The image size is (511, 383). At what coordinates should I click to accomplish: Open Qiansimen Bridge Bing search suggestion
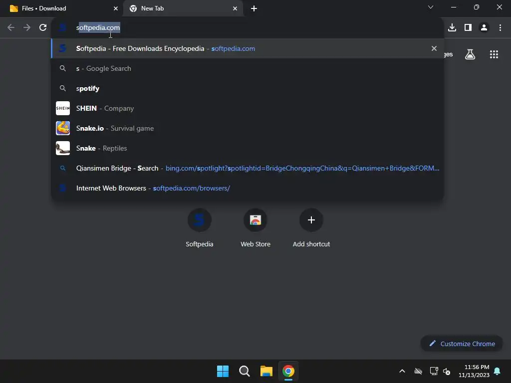click(x=248, y=168)
